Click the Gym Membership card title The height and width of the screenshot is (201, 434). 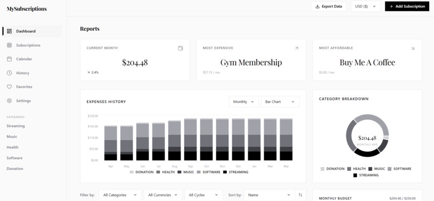tap(251, 63)
